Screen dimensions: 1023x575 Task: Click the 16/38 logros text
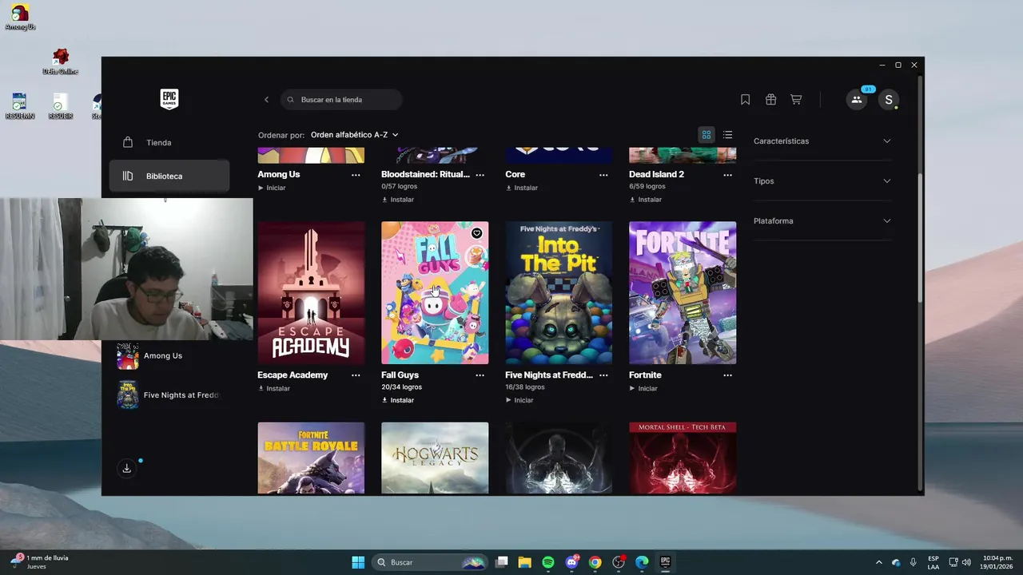click(x=525, y=387)
